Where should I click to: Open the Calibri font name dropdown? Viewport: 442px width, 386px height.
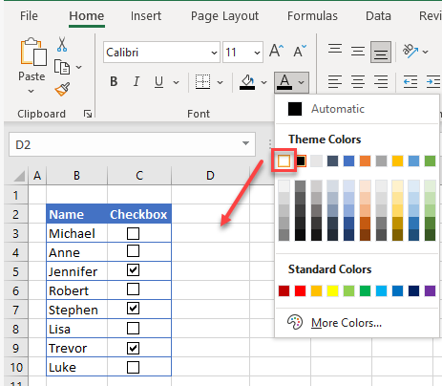pyautogui.click(x=214, y=53)
